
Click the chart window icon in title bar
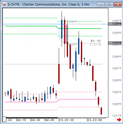click(x=5, y=4)
